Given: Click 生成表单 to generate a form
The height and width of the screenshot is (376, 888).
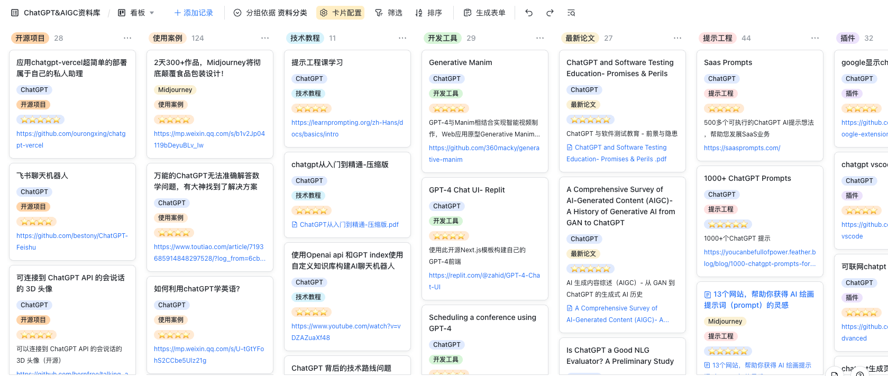Looking at the screenshot, I should pyautogui.click(x=484, y=13).
